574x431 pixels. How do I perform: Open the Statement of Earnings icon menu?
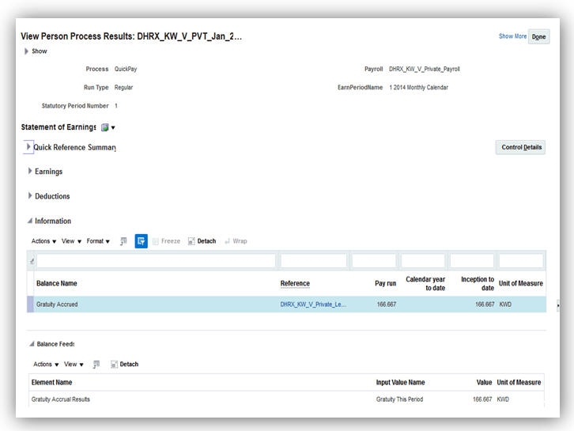click(x=105, y=127)
